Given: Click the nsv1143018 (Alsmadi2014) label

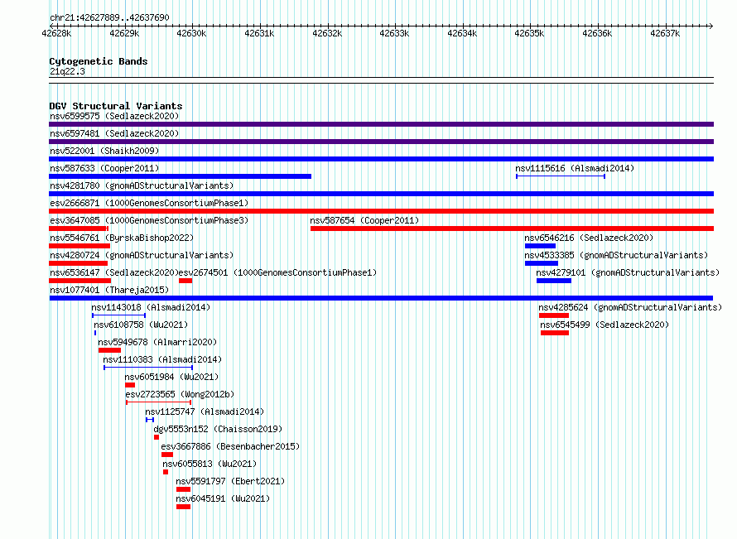Looking at the screenshot, I should tap(151, 307).
